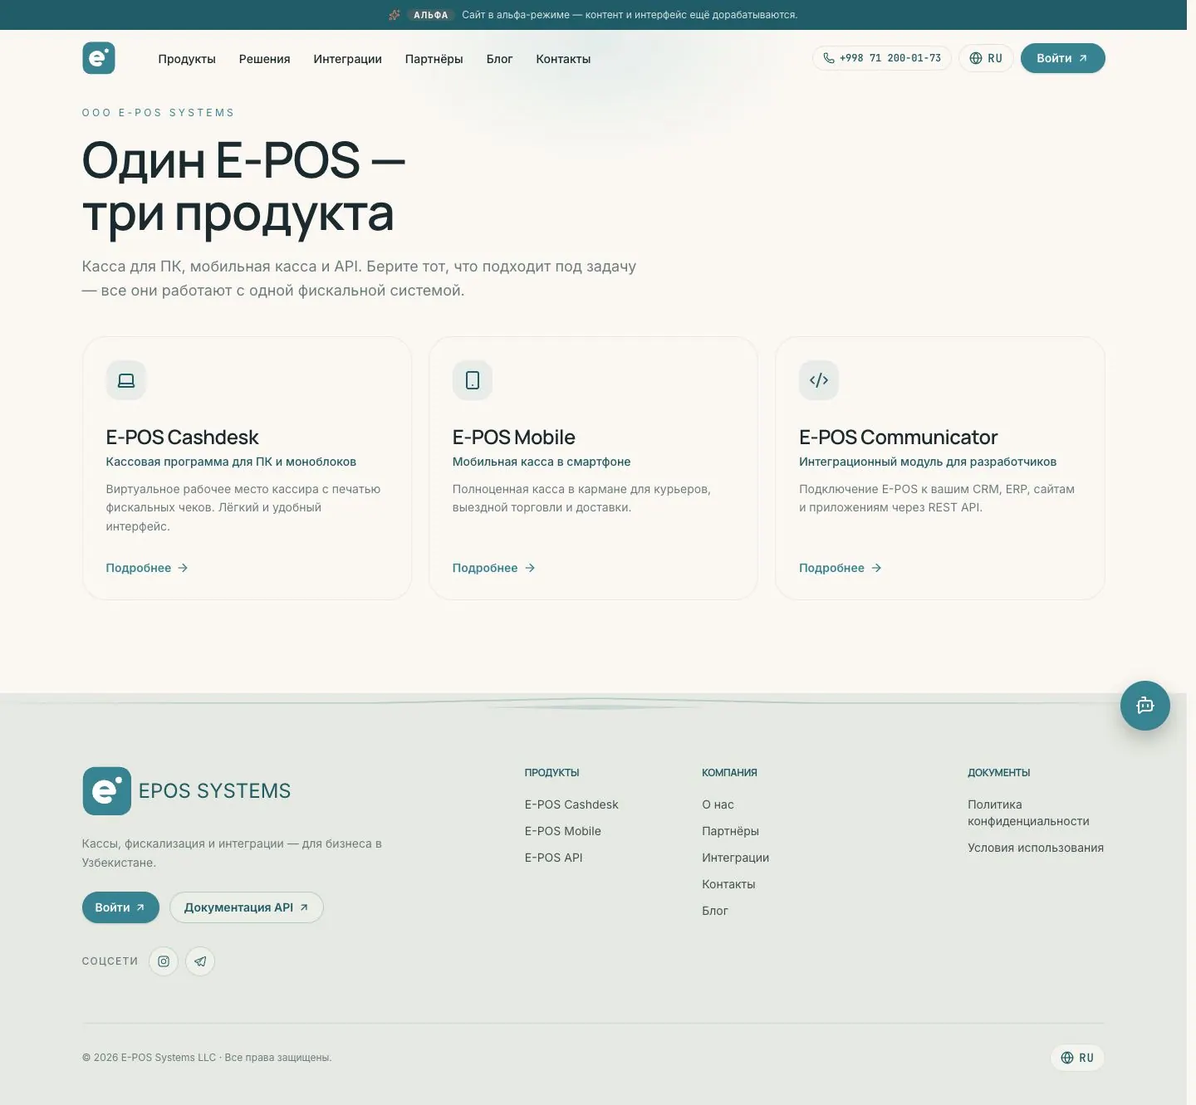This screenshot has width=1196, height=1105.
Task: Go to Интеграции in the navigation
Action: (348, 59)
